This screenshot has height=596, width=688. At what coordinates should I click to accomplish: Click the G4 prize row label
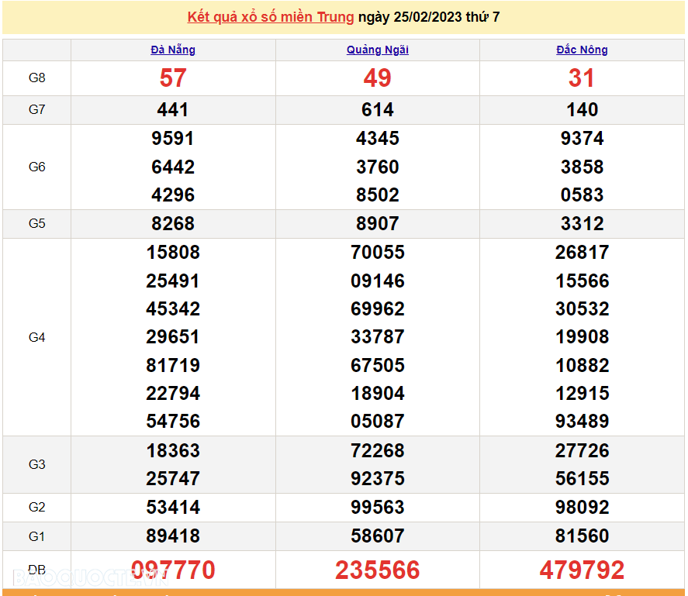36,337
